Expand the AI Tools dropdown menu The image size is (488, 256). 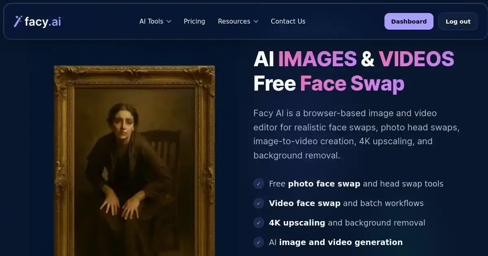pos(155,22)
